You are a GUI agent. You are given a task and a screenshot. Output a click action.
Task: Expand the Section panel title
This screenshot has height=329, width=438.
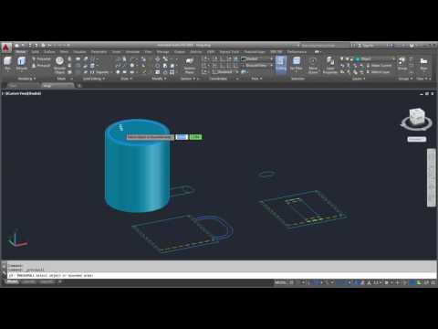[x=187, y=79]
